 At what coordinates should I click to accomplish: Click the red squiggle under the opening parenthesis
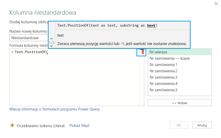coord(47,54)
